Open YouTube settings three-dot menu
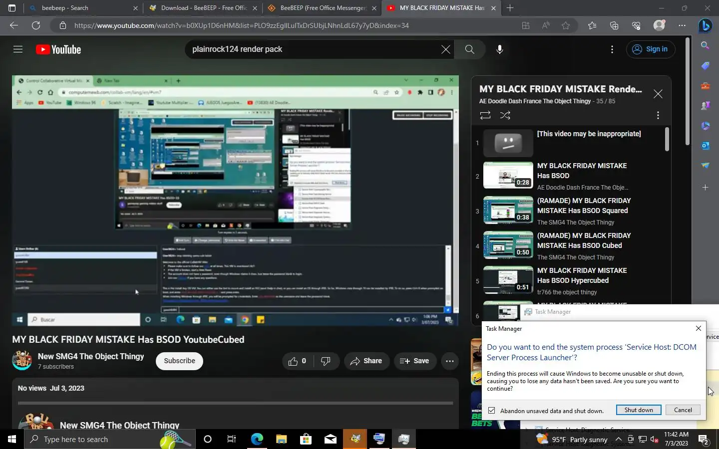The height and width of the screenshot is (449, 719). pos(612,49)
